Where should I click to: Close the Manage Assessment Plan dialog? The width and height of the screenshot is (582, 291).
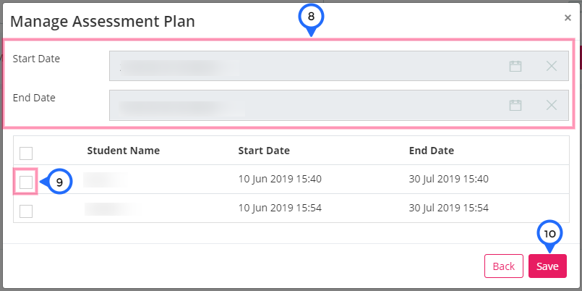[x=568, y=17]
